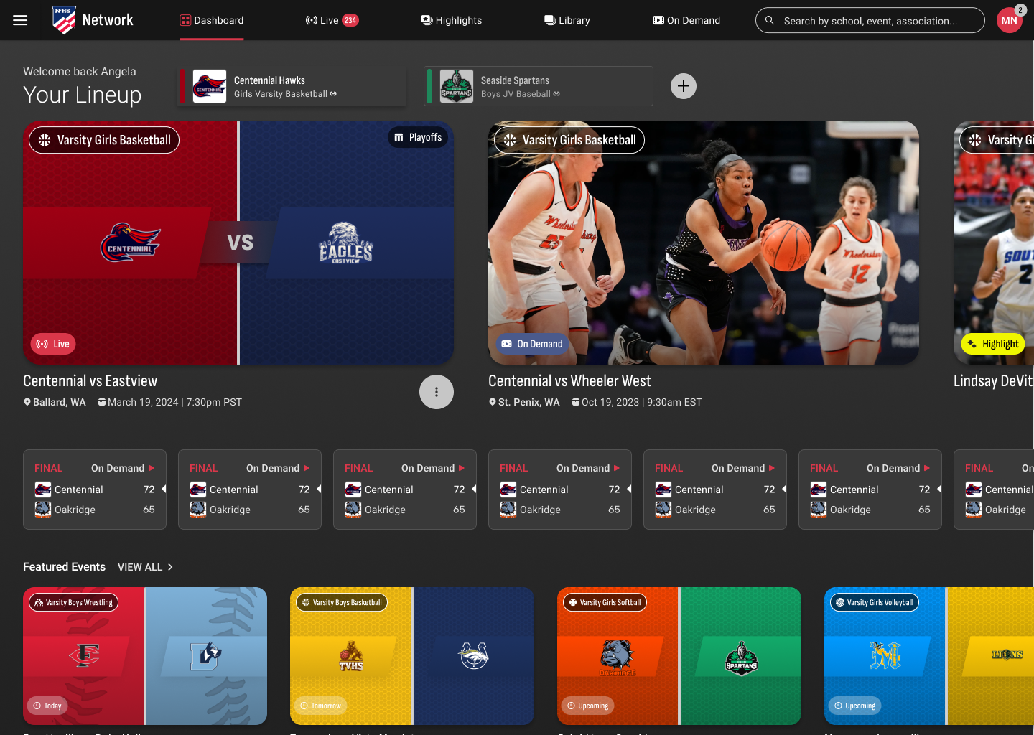
Task: Select Seaside Spartans Boys JV Baseball lineup
Action: click(539, 86)
